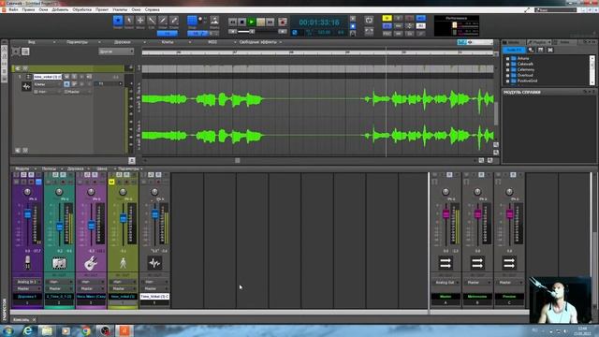The width and height of the screenshot is (599, 337).
Task: Click the Rewind transport button
Action: [x=232, y=22]
